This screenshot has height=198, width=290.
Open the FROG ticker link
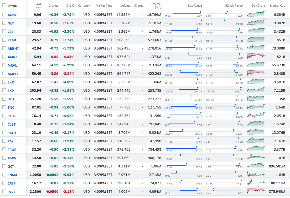[x=12, y=150]
